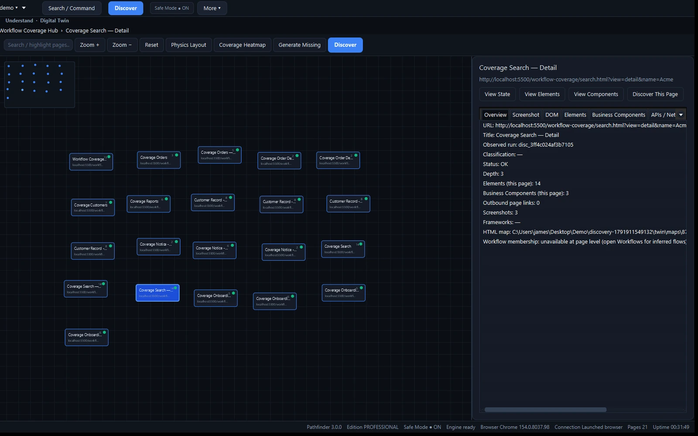
Task: Click 'Elements (this page): 14' text
Action: coord(512,184)
